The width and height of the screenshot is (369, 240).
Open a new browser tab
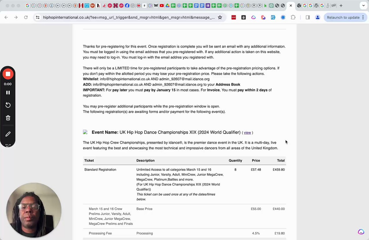341,5
